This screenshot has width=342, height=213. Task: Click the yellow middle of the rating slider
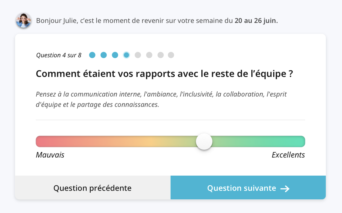click(x=155, y=142)
